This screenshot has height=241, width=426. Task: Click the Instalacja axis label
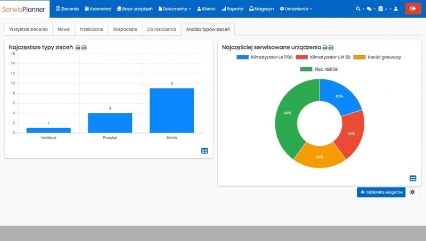coord(48,138)
